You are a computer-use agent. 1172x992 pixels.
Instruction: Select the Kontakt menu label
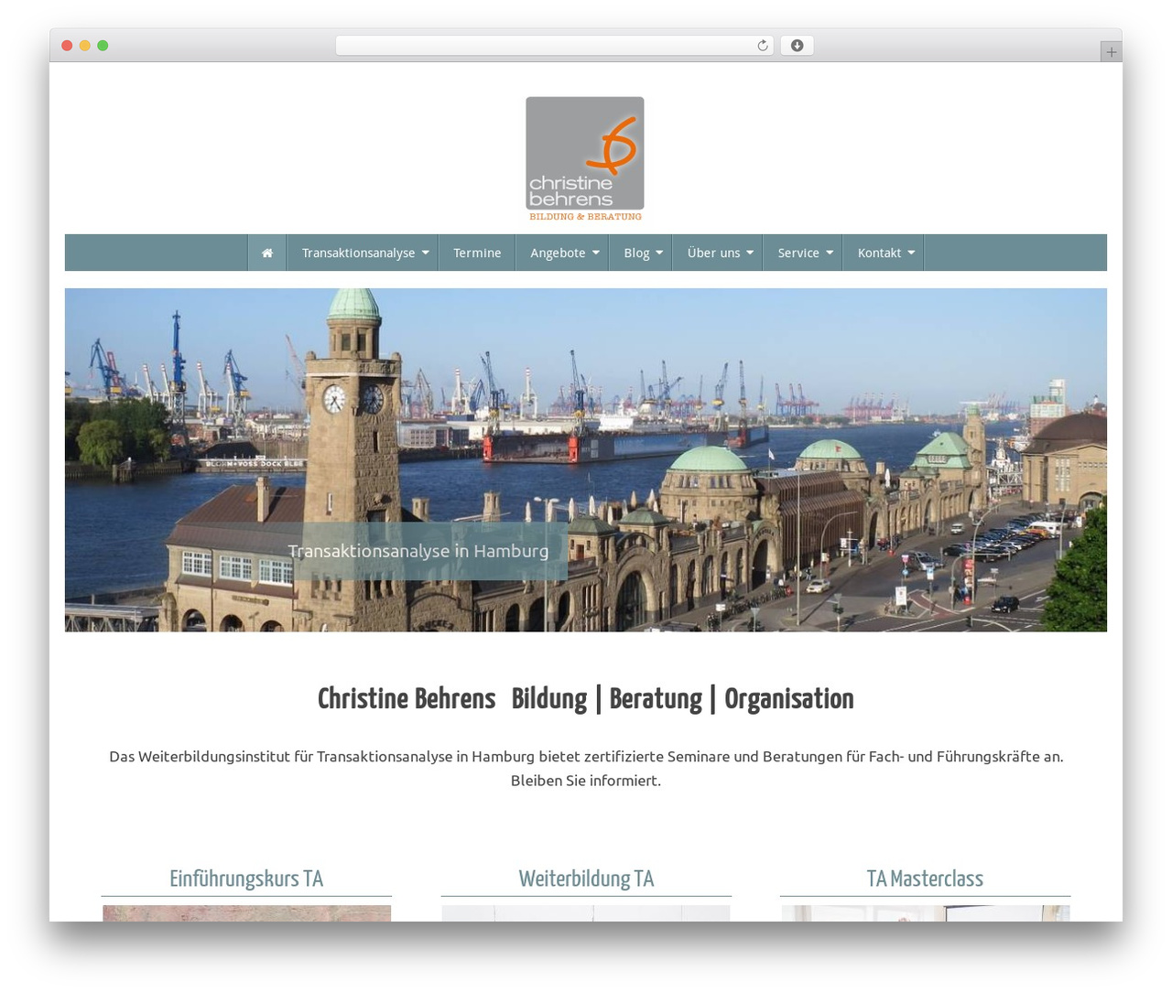tap(879, 253)
